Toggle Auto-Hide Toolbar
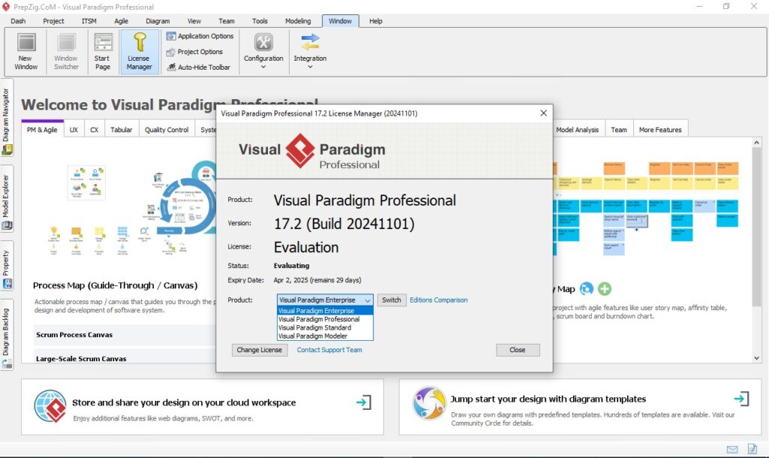Viewport: 769px width, 458px height. 198,67
